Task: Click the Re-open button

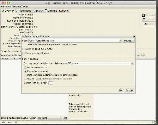Action: tap(148, 15)
